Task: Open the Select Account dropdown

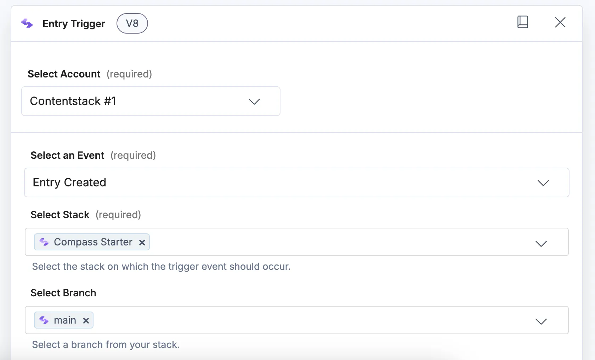Action: [151, 101]
